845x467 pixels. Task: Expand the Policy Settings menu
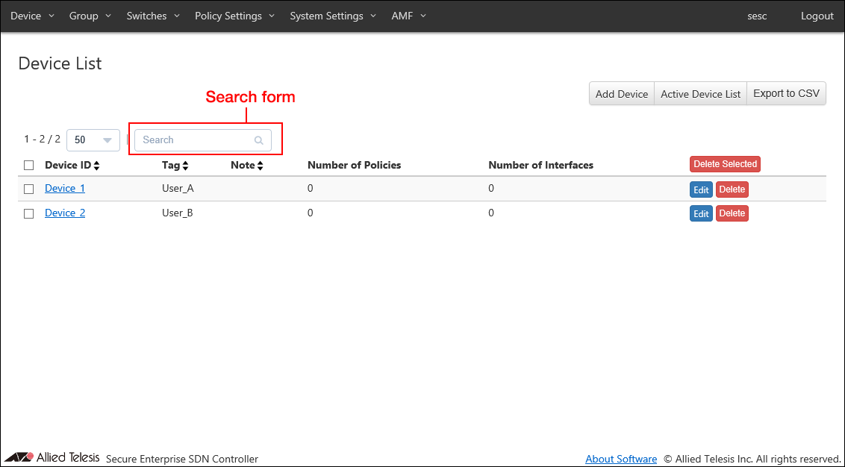click(x=234, y=16)
